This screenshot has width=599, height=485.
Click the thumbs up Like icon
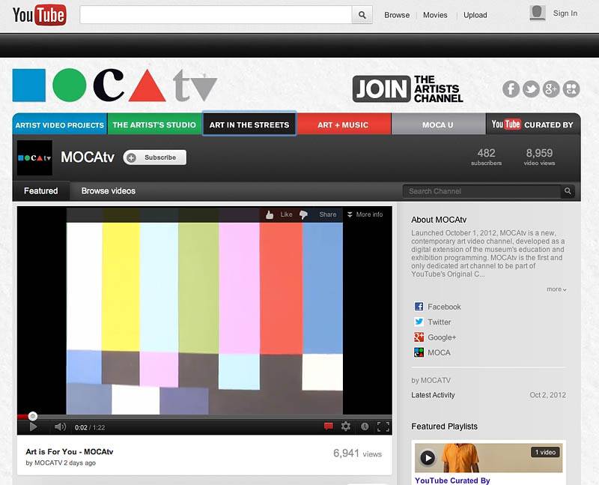point(270,214)
